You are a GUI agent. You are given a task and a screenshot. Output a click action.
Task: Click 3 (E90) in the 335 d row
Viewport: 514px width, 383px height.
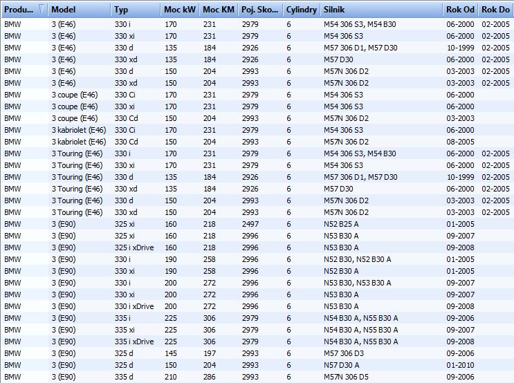pos(63,377)
